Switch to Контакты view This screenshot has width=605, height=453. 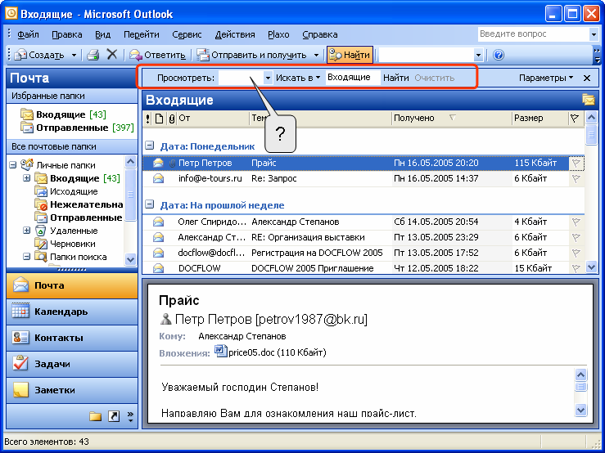pyautogui.click(x=72, y=338)
